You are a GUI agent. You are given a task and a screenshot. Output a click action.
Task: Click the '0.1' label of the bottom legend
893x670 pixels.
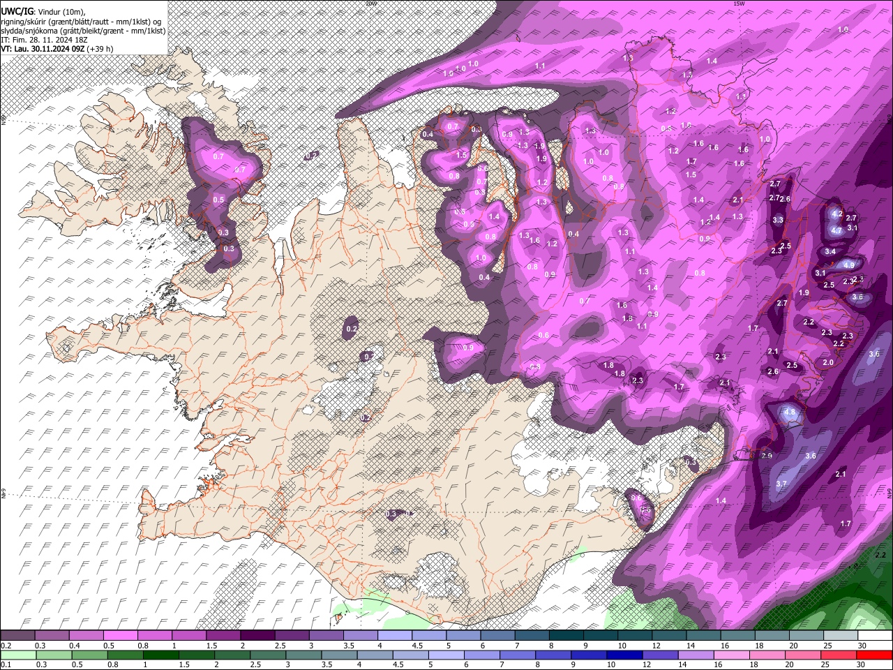6,664
